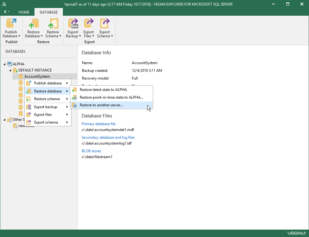Open the Export Schema dropdown arrow

click(x=112, y=36)
